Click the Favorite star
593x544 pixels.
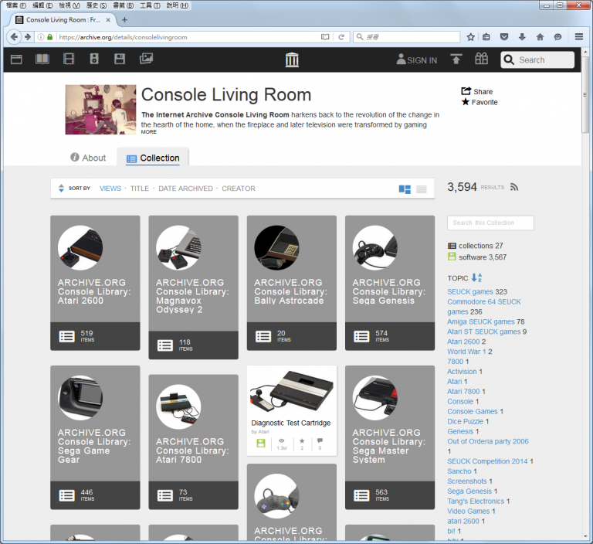tap(466, 102)
